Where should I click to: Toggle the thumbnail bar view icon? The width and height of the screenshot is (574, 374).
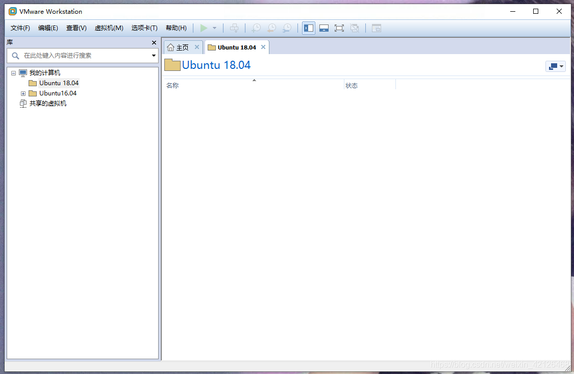coord(324,28)
